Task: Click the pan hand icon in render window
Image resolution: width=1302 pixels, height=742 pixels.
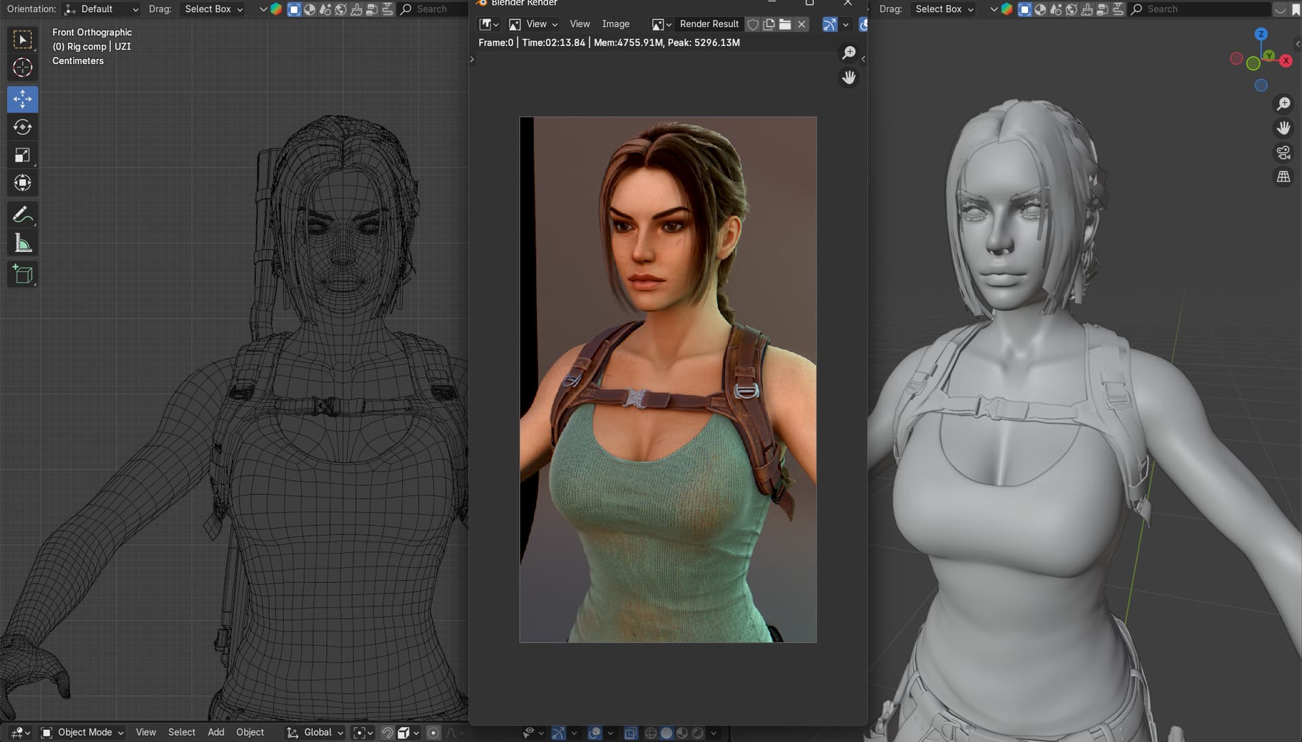Action: [848, 78]
